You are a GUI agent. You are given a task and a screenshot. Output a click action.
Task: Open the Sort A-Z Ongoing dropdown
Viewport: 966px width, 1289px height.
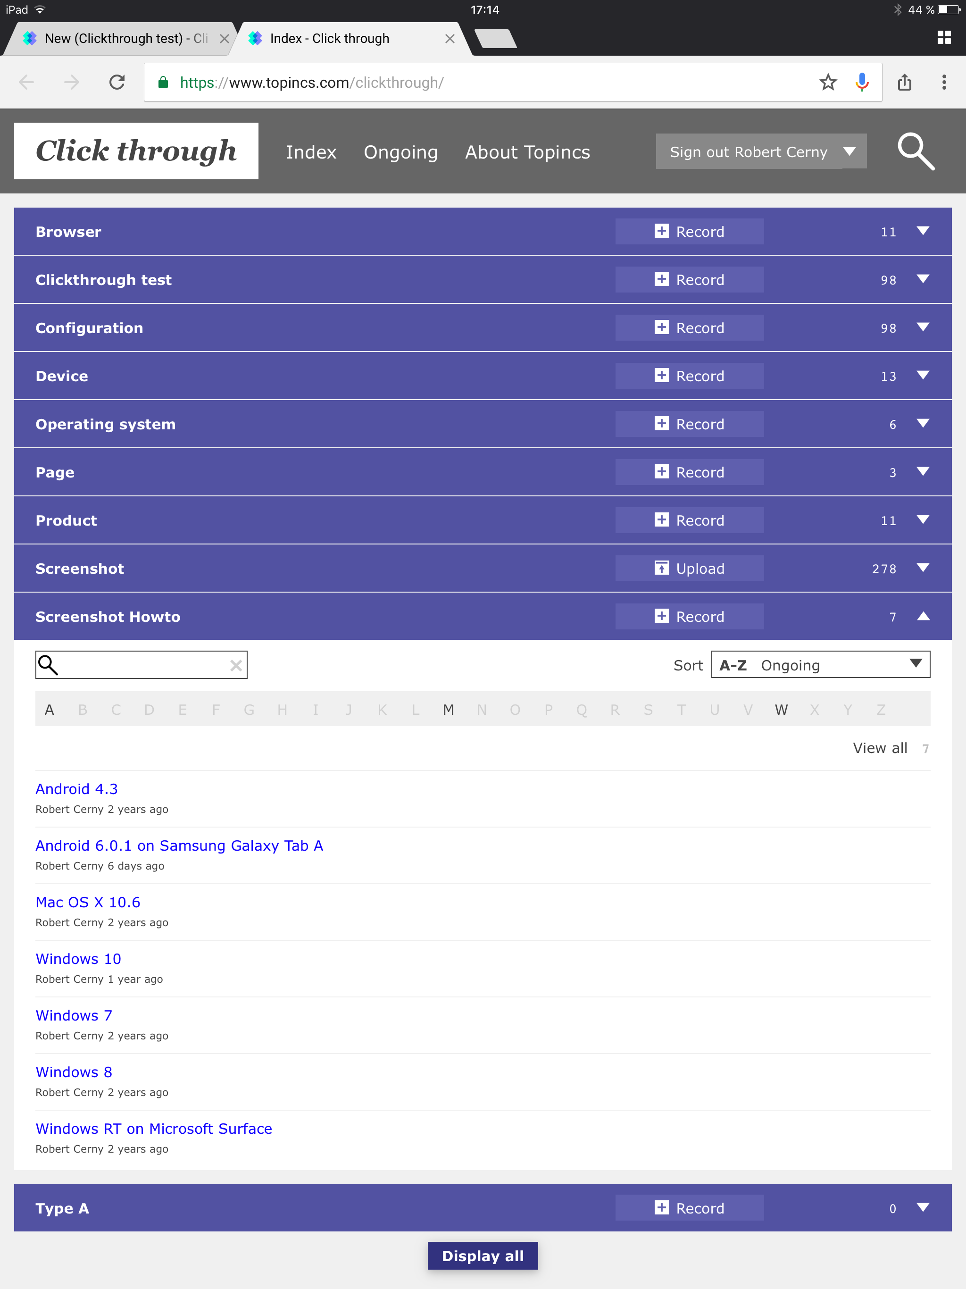click(820, 665)
